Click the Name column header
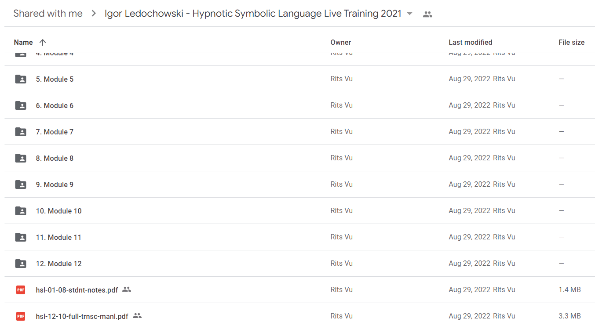Viewport: 595px width, 329px height. pos(23,43)
